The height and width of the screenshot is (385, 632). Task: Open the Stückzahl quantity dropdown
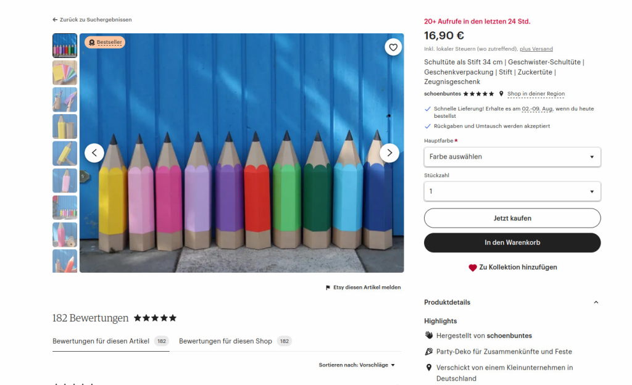(x=512, y=191)
